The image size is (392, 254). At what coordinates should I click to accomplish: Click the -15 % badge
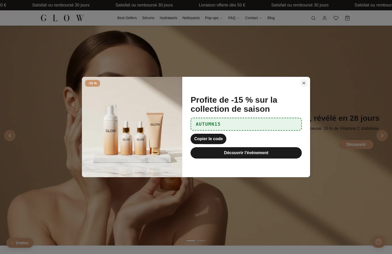93,83
